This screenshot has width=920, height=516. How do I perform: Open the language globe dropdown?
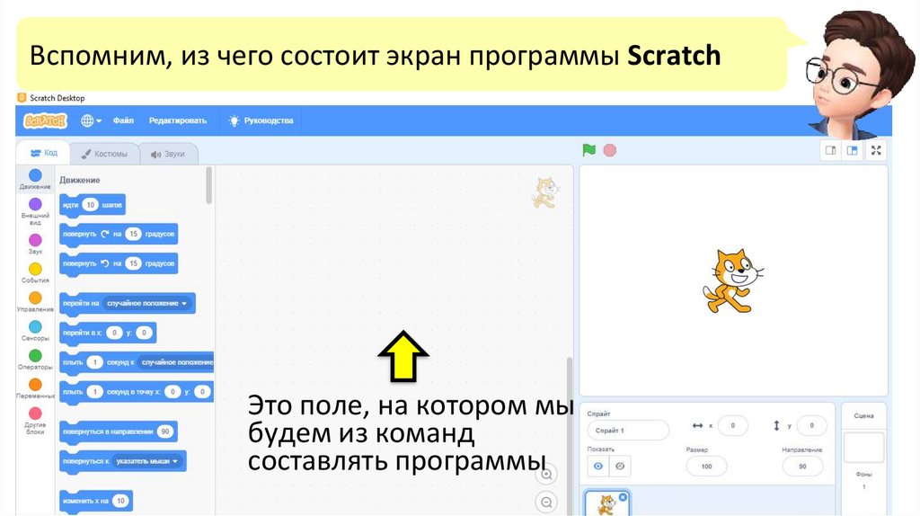click(x=91, y=121)
